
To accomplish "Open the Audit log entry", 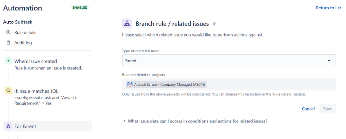I will point(23,43).
